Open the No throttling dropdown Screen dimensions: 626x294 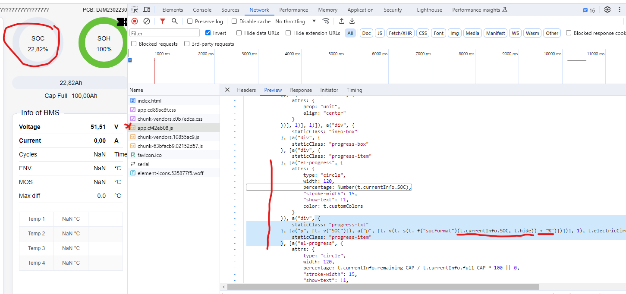point(296,21)
